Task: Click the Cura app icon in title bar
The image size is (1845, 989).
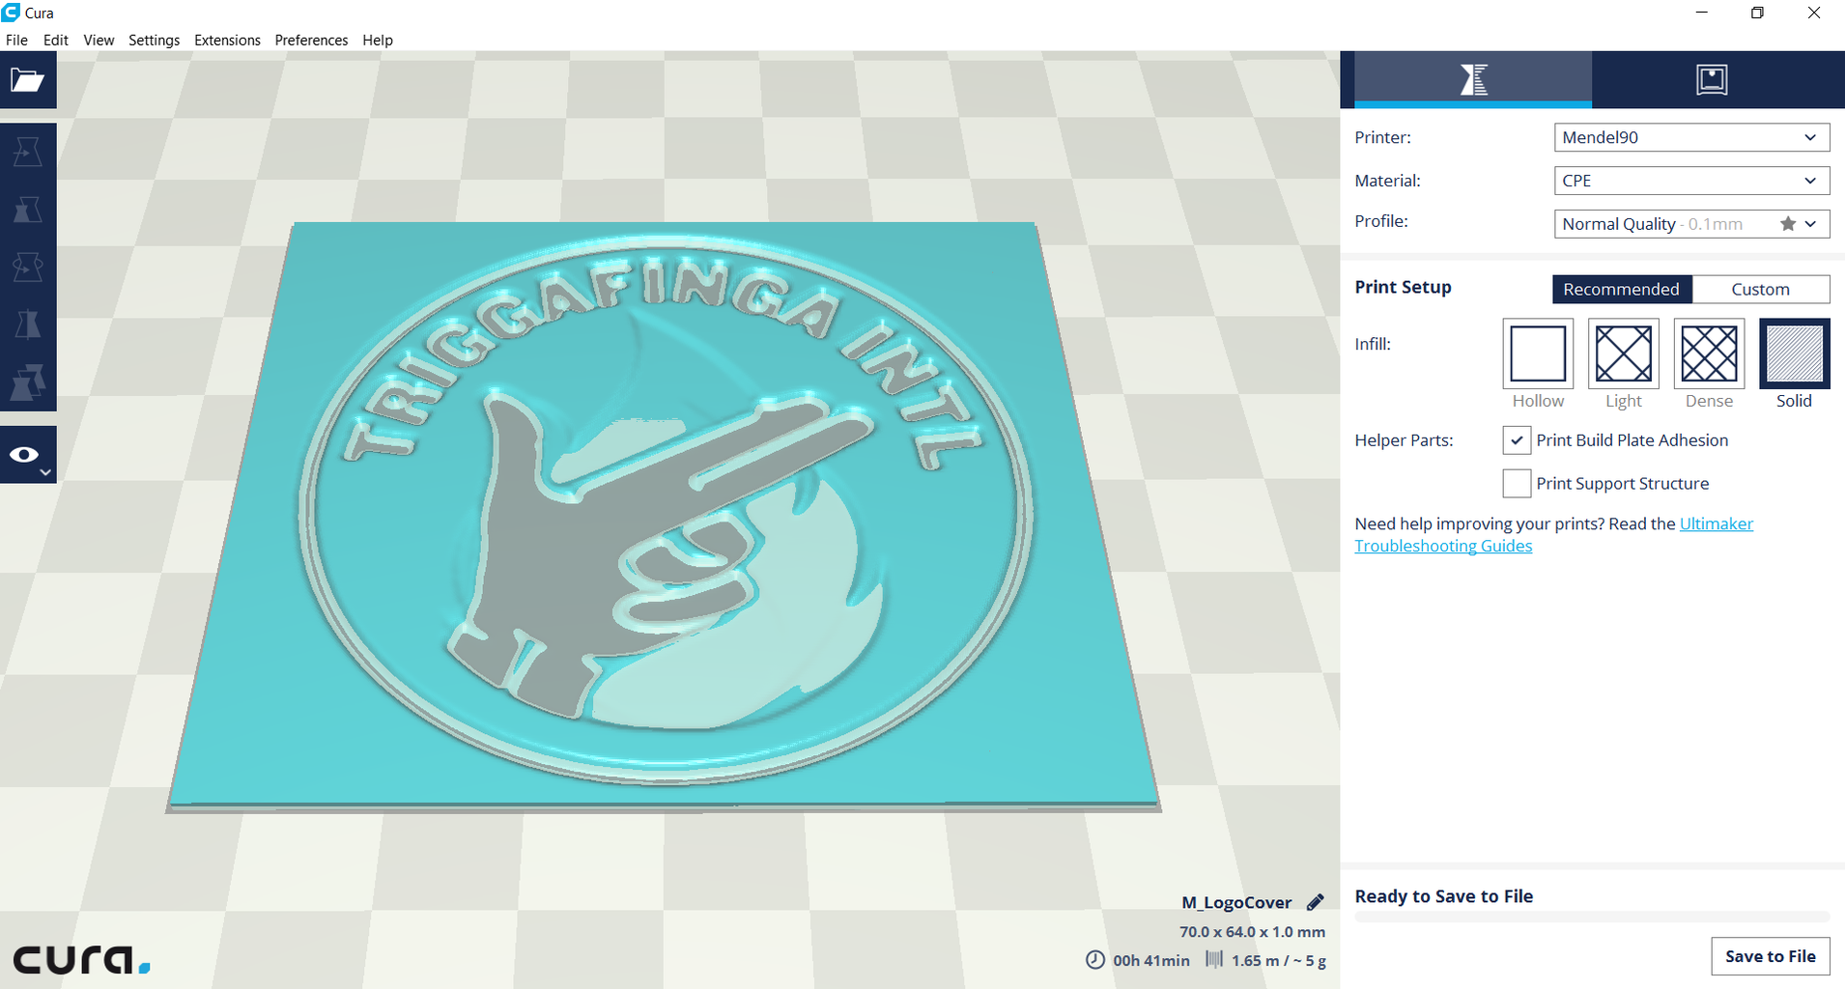Action: point(11,13)
